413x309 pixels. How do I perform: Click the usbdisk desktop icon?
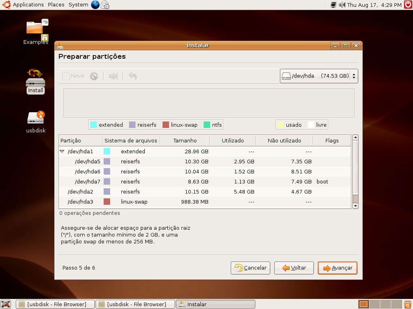click(36, 122)
